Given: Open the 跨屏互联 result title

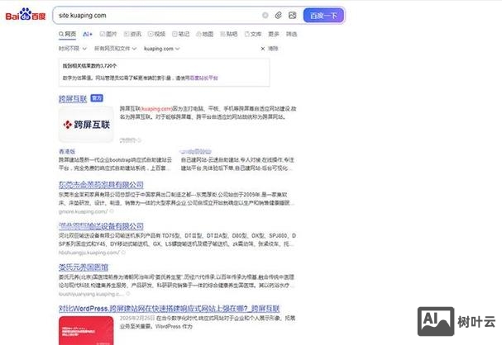Looking at the screenshot, I should click(73, 99).
